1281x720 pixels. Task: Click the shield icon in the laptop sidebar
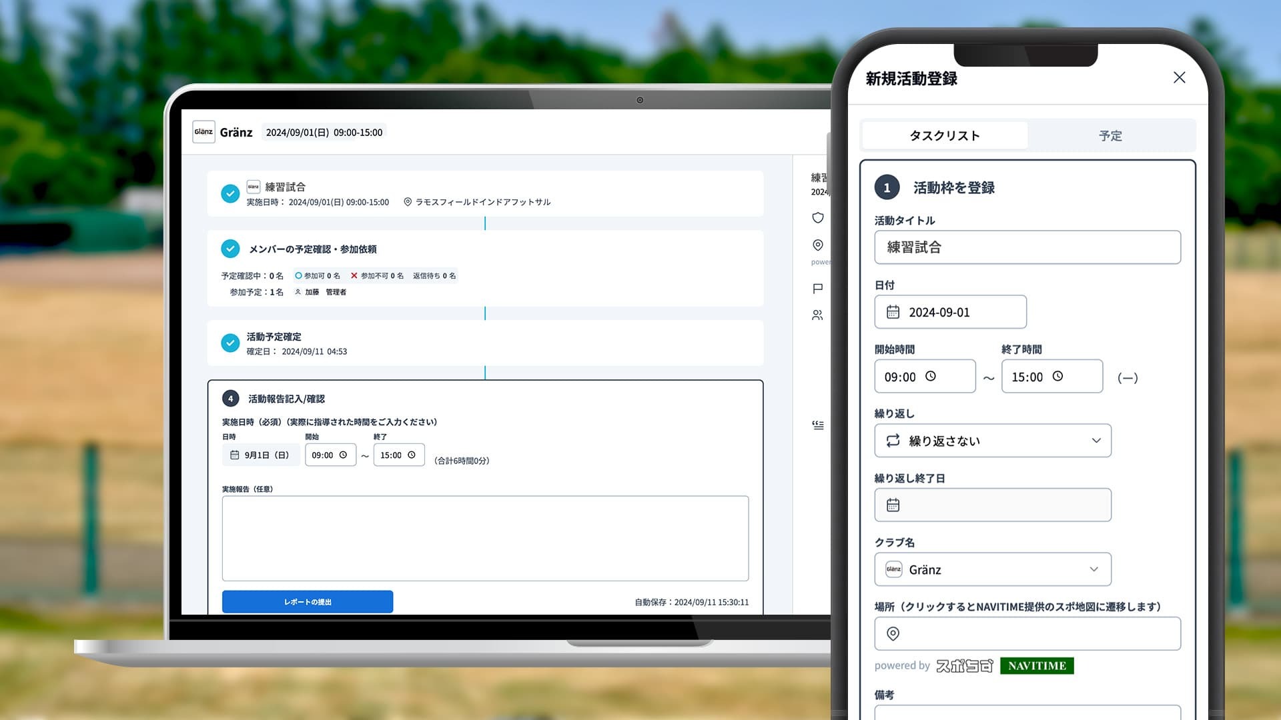click(818, 217)
